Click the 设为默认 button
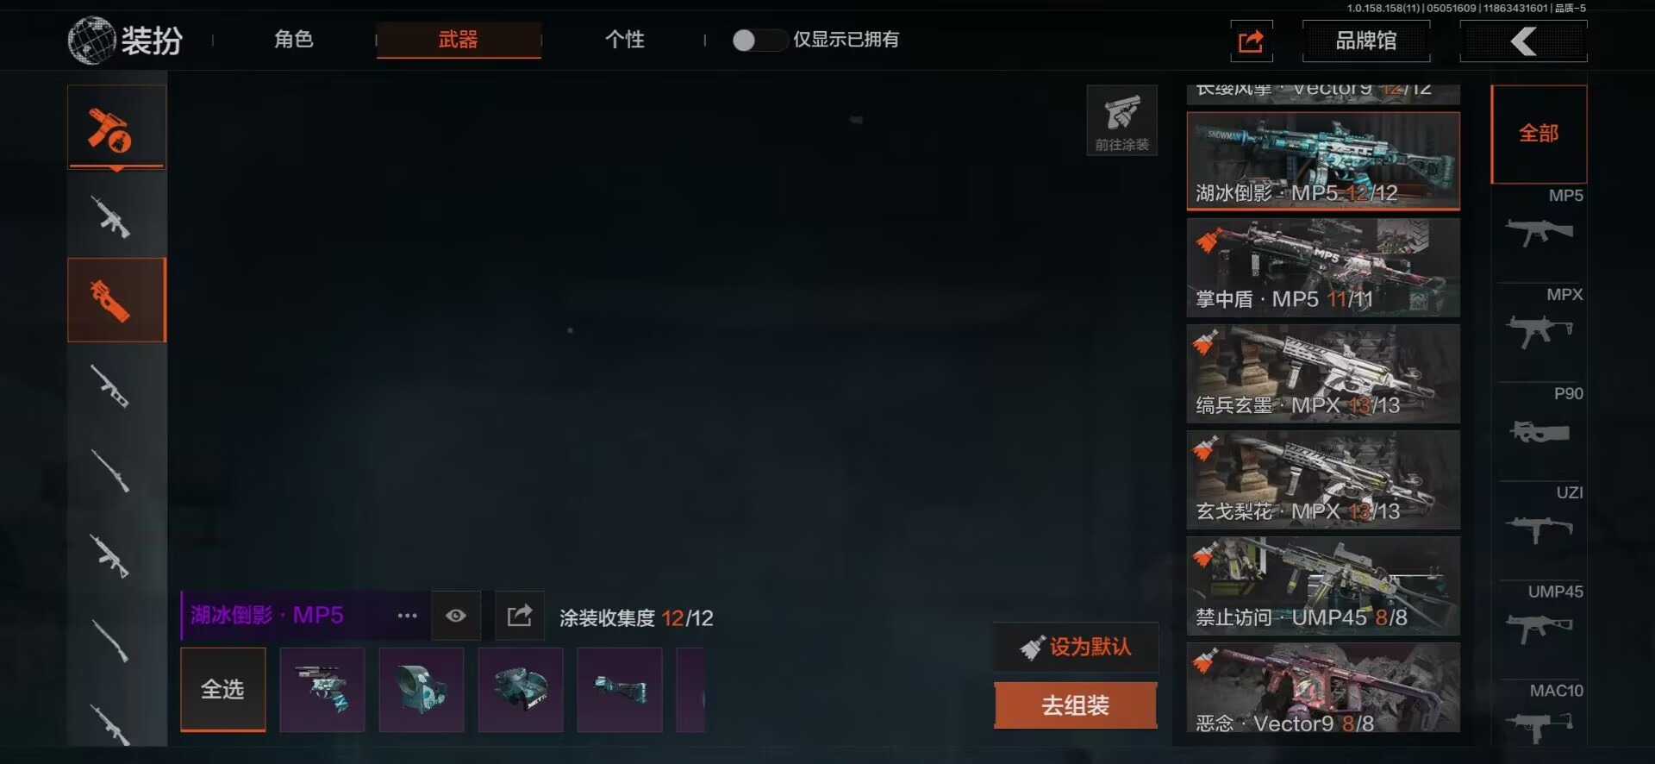This screenshot has height=764, width=1655. pyautogui.click(x=1076, y=647)
